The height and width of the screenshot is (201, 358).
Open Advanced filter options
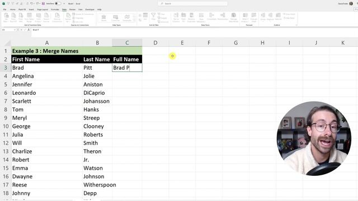(163, 22)
